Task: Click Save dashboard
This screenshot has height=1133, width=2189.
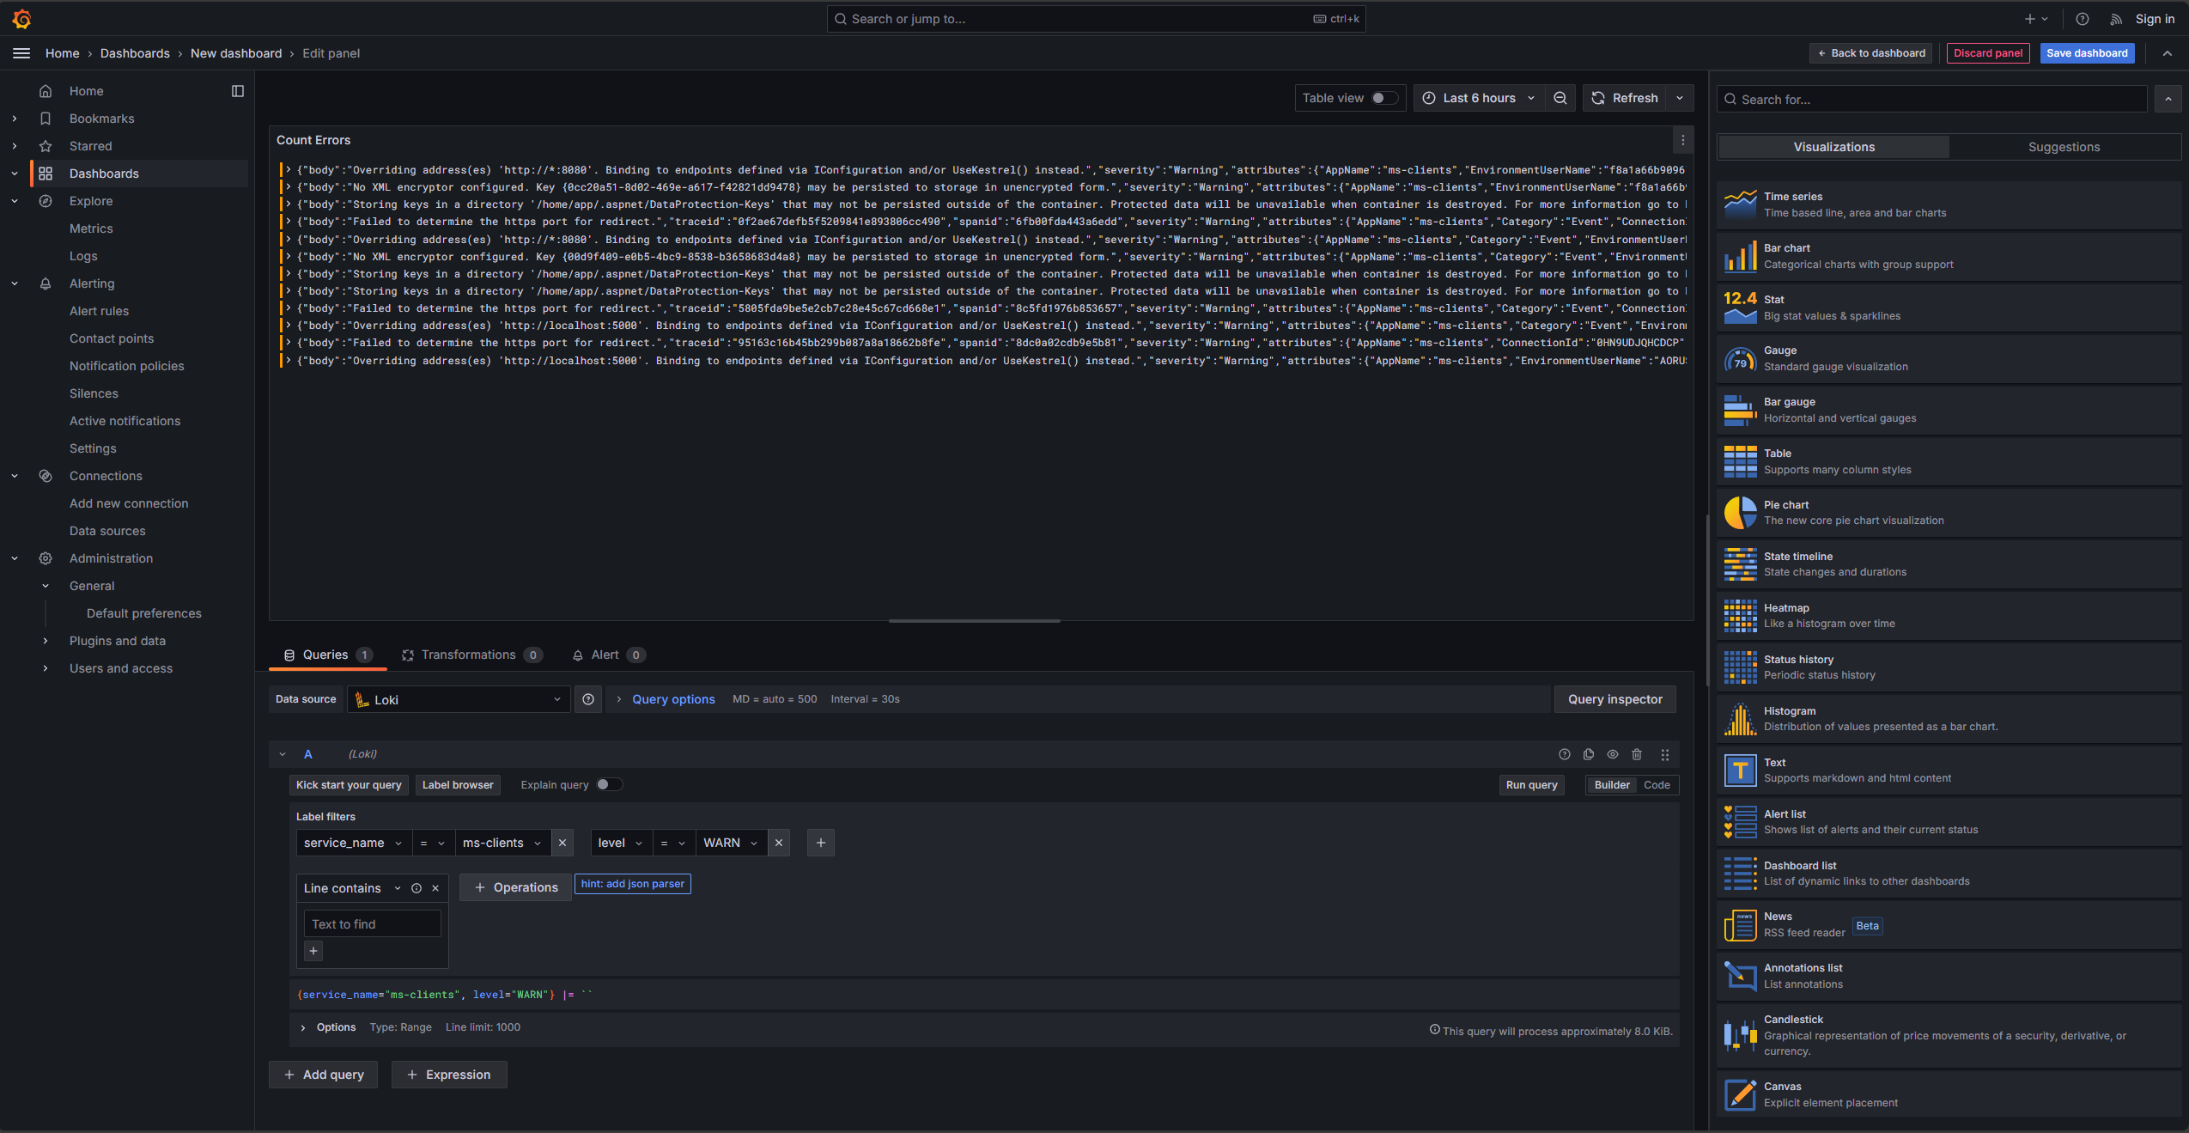Action: (2087, 53)
